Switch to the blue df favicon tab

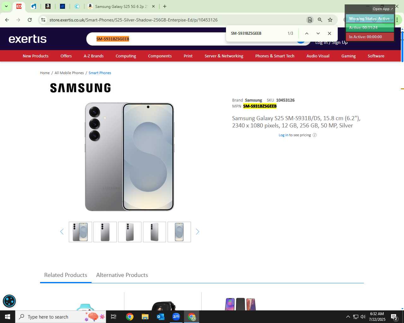[62, 6]
